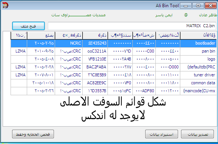Click the 4E435243 value cell

pos(95,43)
